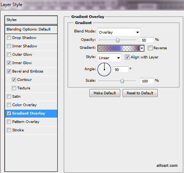
Task: Open the Drop Shadow settings row
Action: point(31,38)
